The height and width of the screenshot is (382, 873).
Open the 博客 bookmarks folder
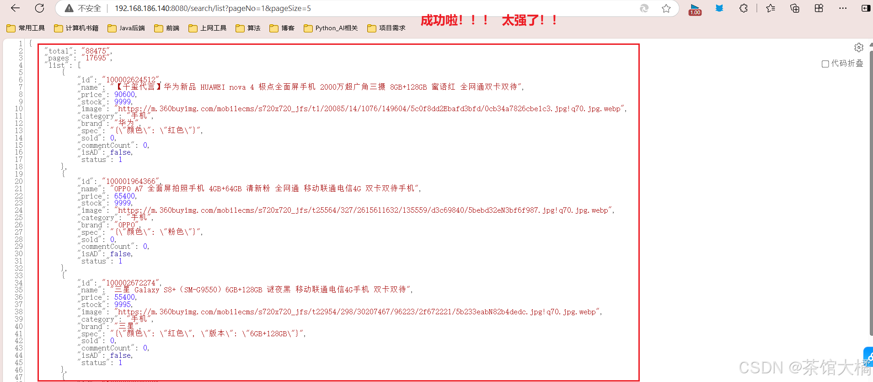pos(282,28)
